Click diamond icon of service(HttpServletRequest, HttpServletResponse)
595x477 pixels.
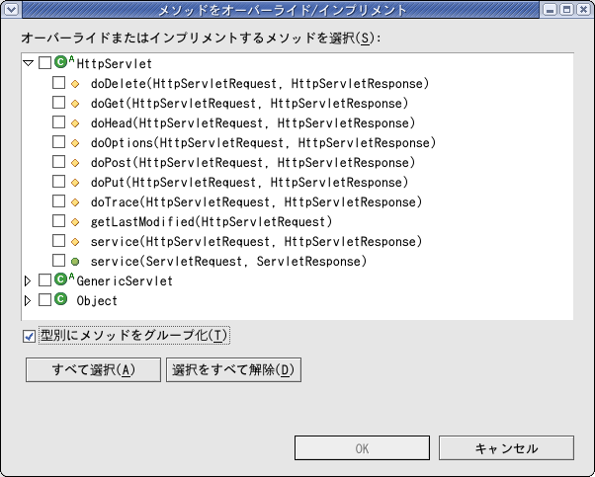tap(75, 242)
